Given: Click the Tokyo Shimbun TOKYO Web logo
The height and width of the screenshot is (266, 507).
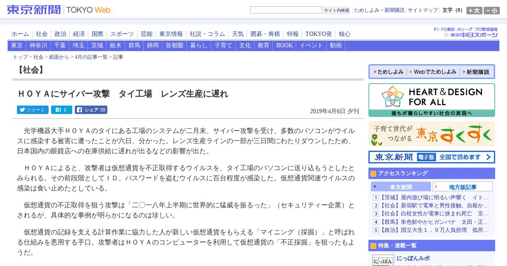Looking at the screenshot, I should (x=59, y=10).
